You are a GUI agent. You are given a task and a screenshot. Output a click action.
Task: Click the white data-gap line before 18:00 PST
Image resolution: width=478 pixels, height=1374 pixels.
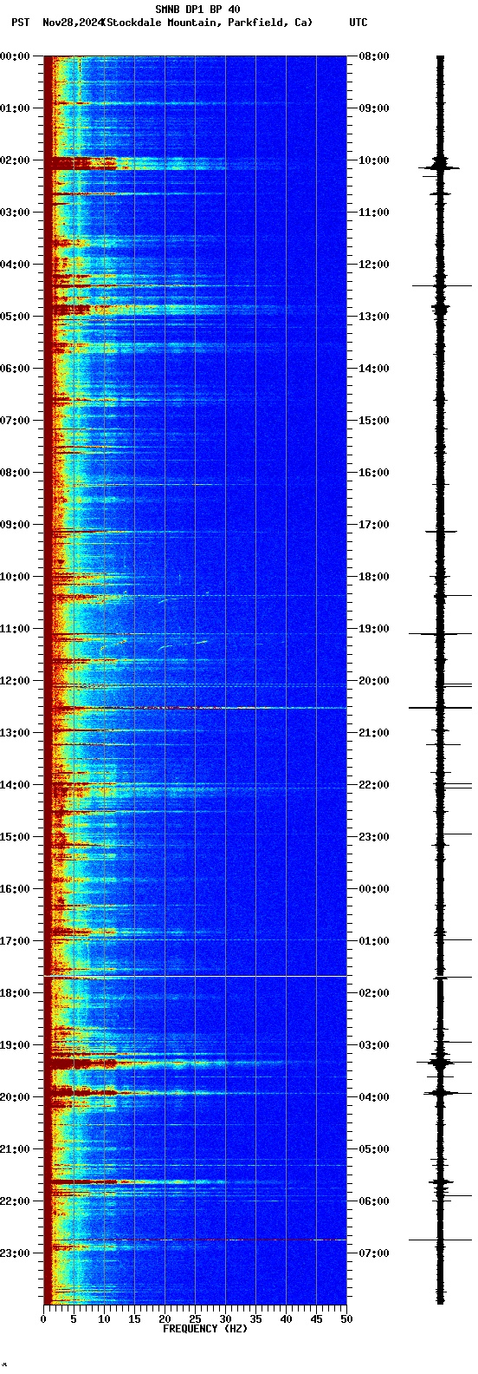[195, 977]
